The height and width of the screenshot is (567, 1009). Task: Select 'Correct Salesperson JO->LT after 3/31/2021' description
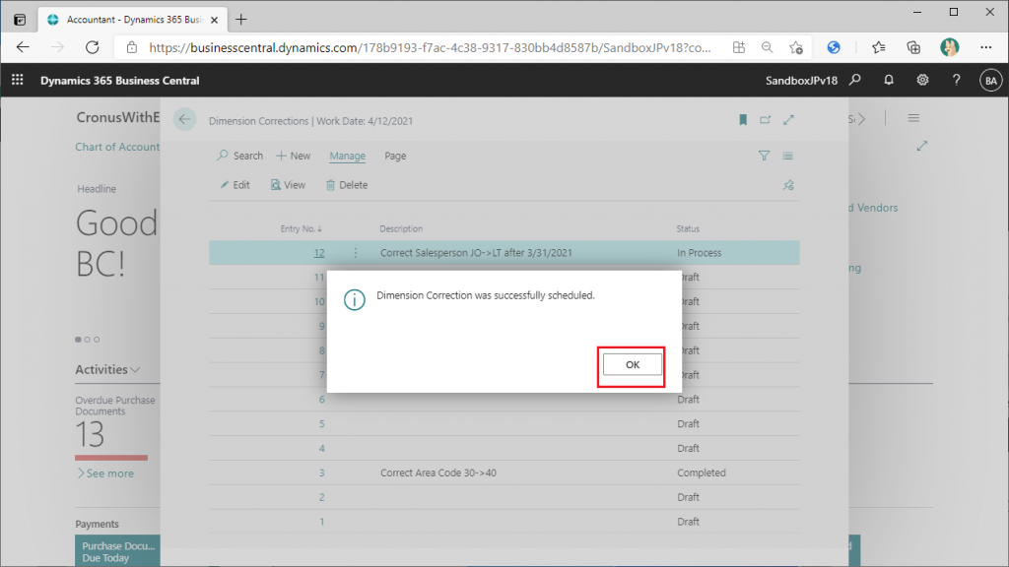click(x=476, y=253)
